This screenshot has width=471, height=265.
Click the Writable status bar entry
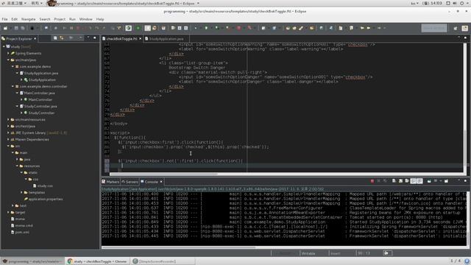(308, 253)
